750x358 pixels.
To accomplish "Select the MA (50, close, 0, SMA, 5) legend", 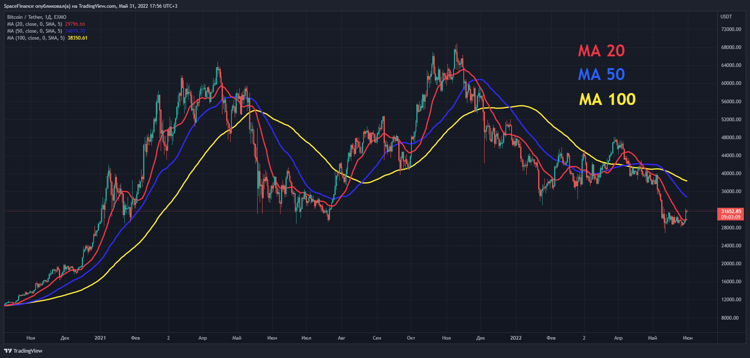I will point(35,31).
